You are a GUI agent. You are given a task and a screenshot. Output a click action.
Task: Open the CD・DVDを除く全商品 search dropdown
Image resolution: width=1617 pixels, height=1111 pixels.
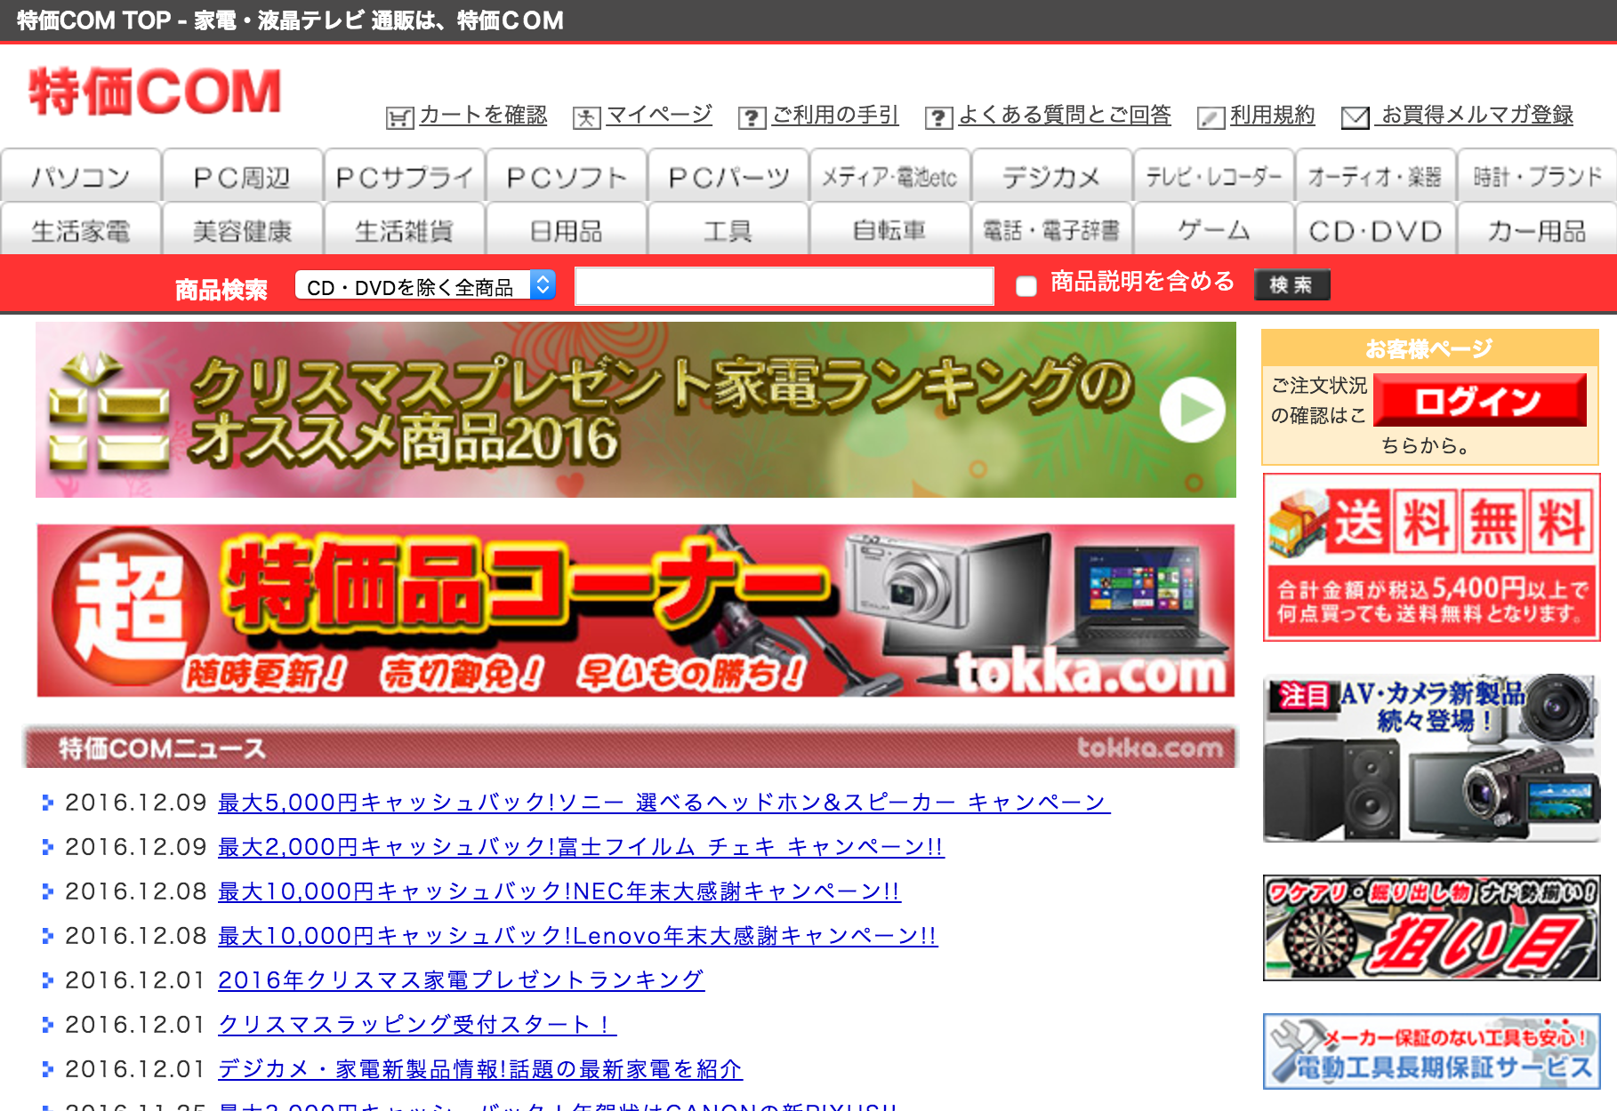pos(425,286)
